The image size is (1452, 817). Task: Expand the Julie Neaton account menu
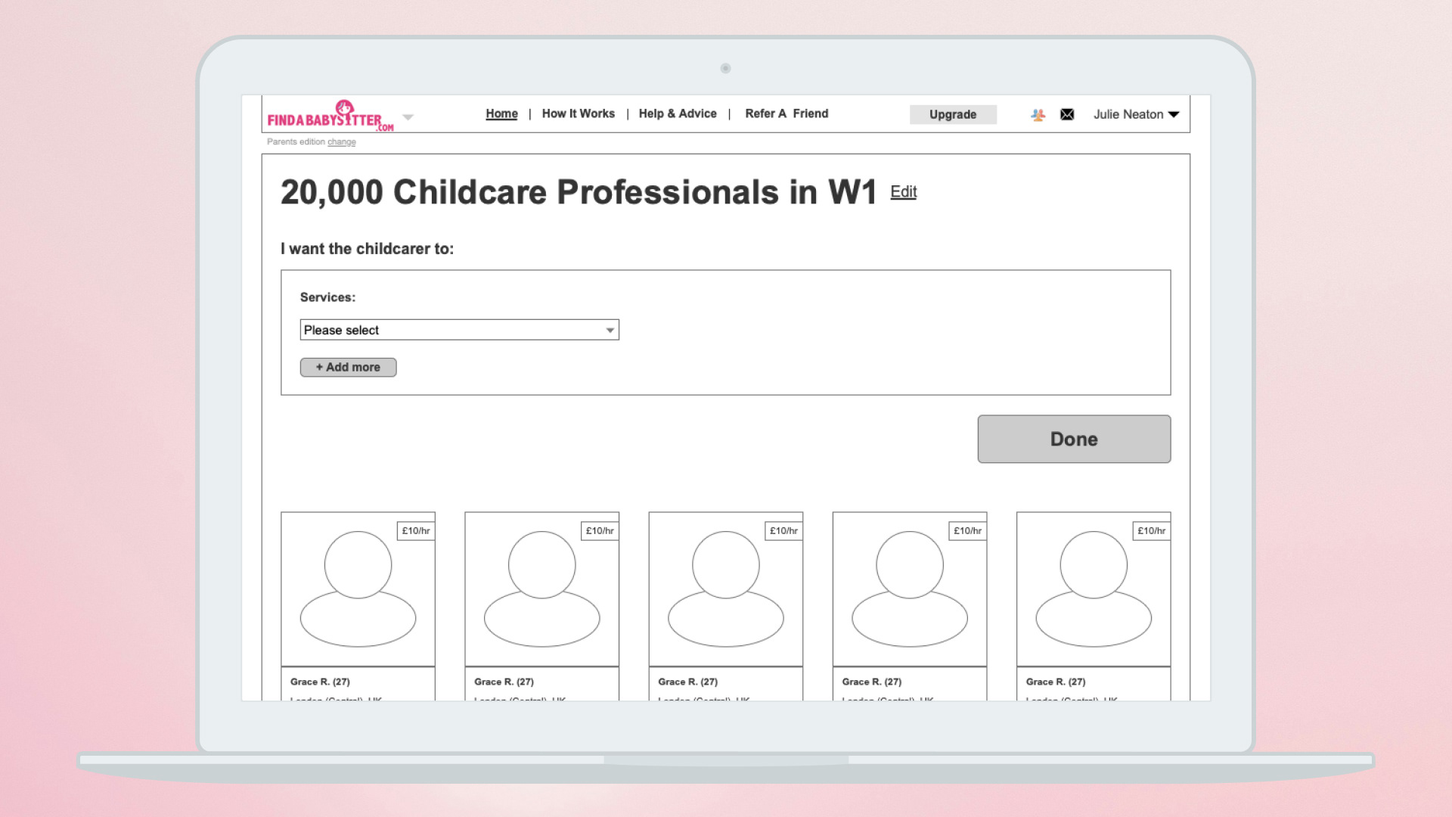(1136, 115)
